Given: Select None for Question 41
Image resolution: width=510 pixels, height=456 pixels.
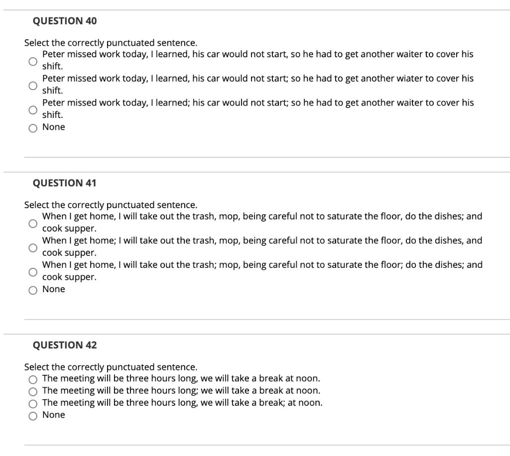Looking at the screenshot, I should point(33,289).
